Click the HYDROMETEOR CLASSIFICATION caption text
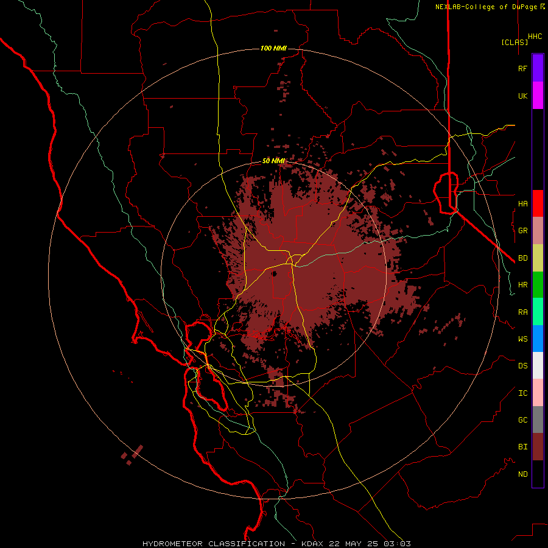 (214, 544)
